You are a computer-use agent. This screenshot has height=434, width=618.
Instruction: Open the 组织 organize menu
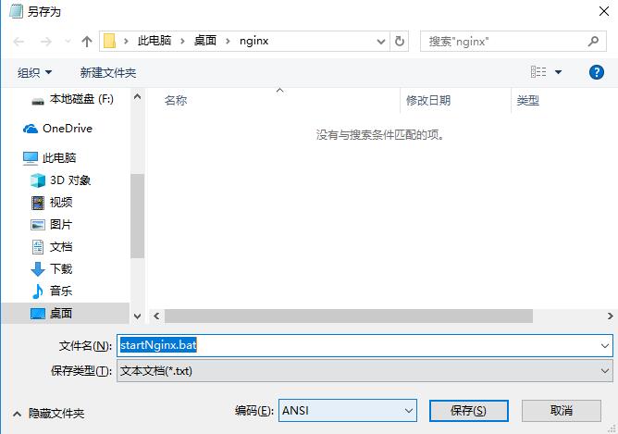coord(35,72)
